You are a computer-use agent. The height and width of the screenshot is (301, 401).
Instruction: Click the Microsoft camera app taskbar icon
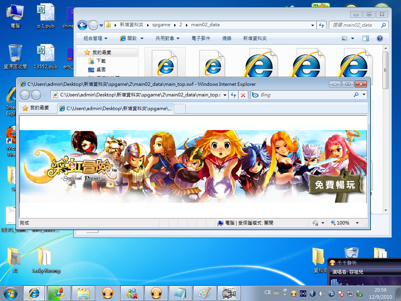coord(229,293)
